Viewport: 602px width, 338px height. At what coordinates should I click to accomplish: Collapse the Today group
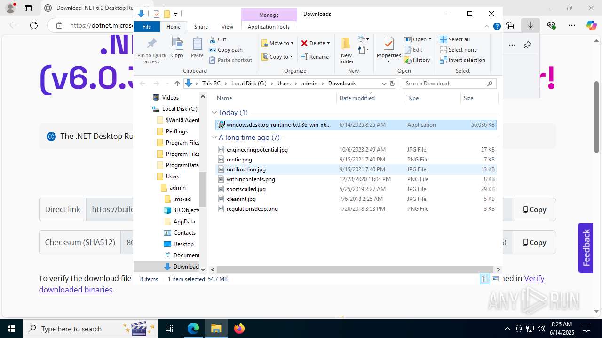click(214, 113)
